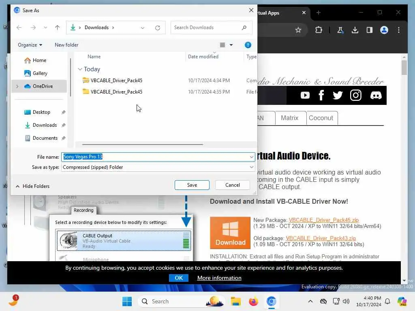Open File Explorer from taskbar
Screen dimensions: 415x311
pos(235,301)
